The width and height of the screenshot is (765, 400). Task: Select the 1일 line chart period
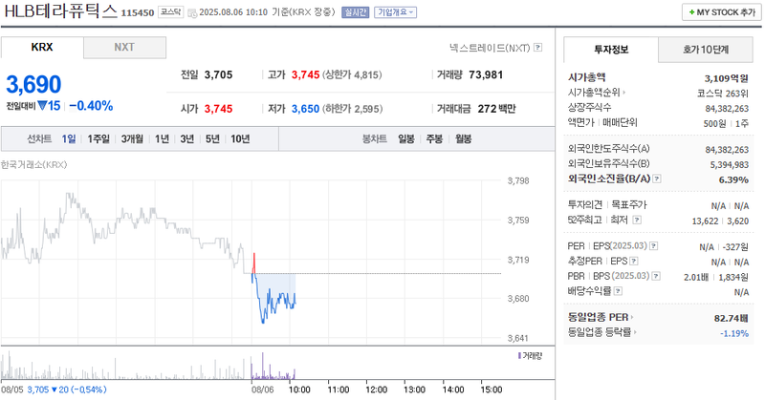tap(69, 138)
